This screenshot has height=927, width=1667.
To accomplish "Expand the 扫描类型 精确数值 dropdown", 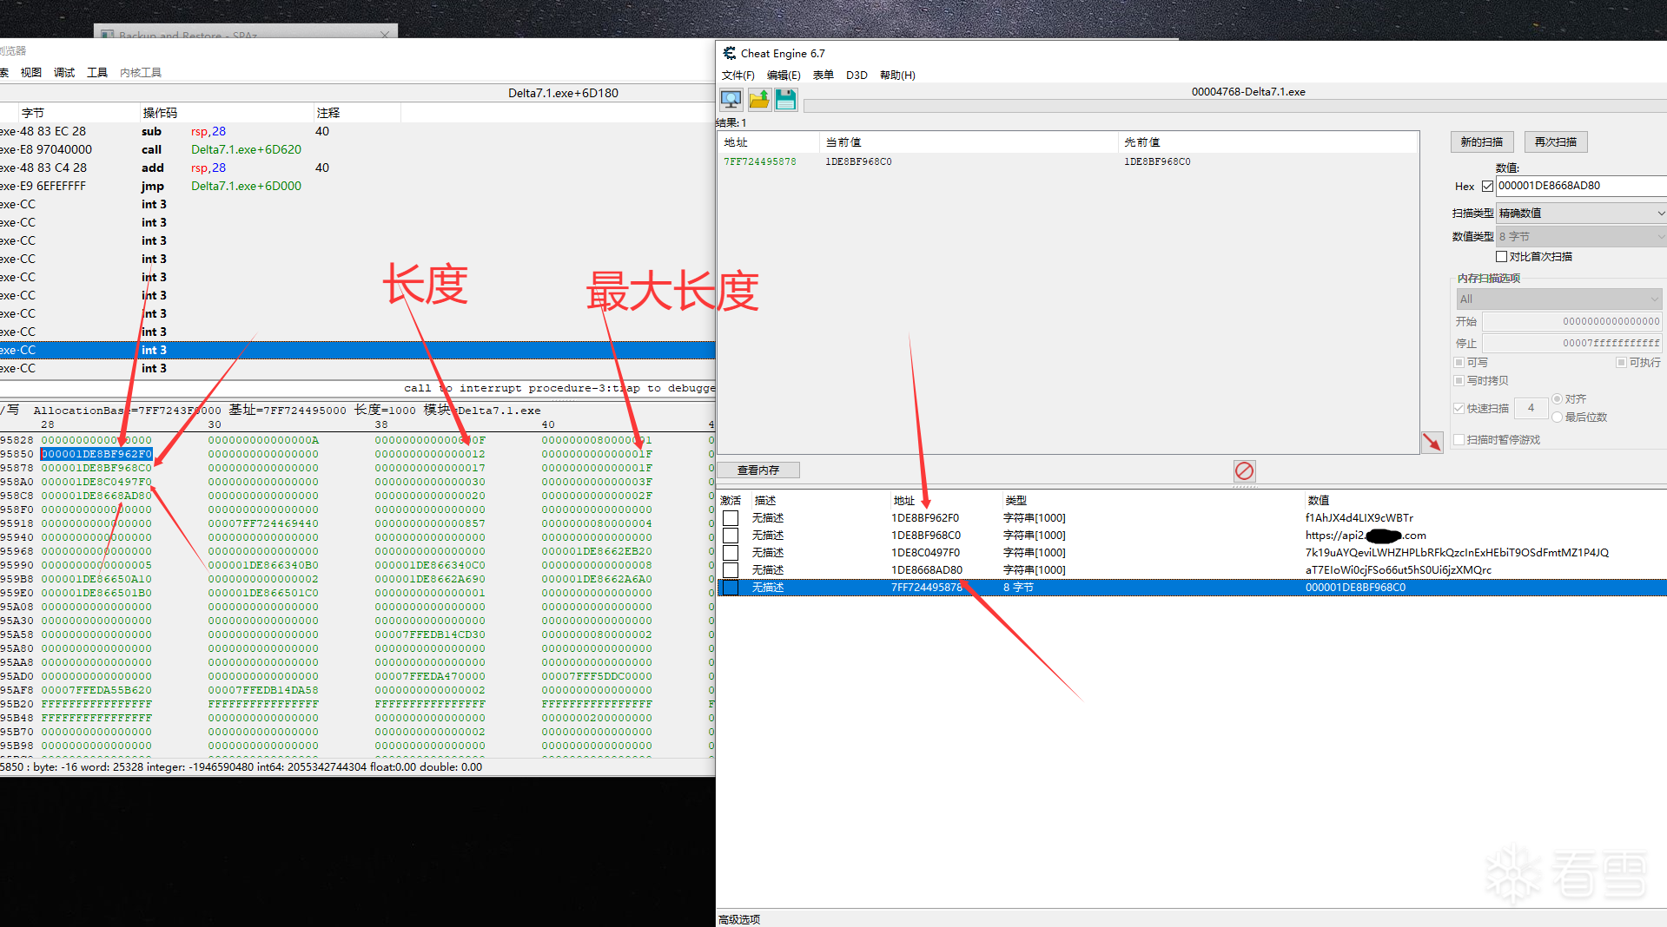I will (x=1581, y=213).
